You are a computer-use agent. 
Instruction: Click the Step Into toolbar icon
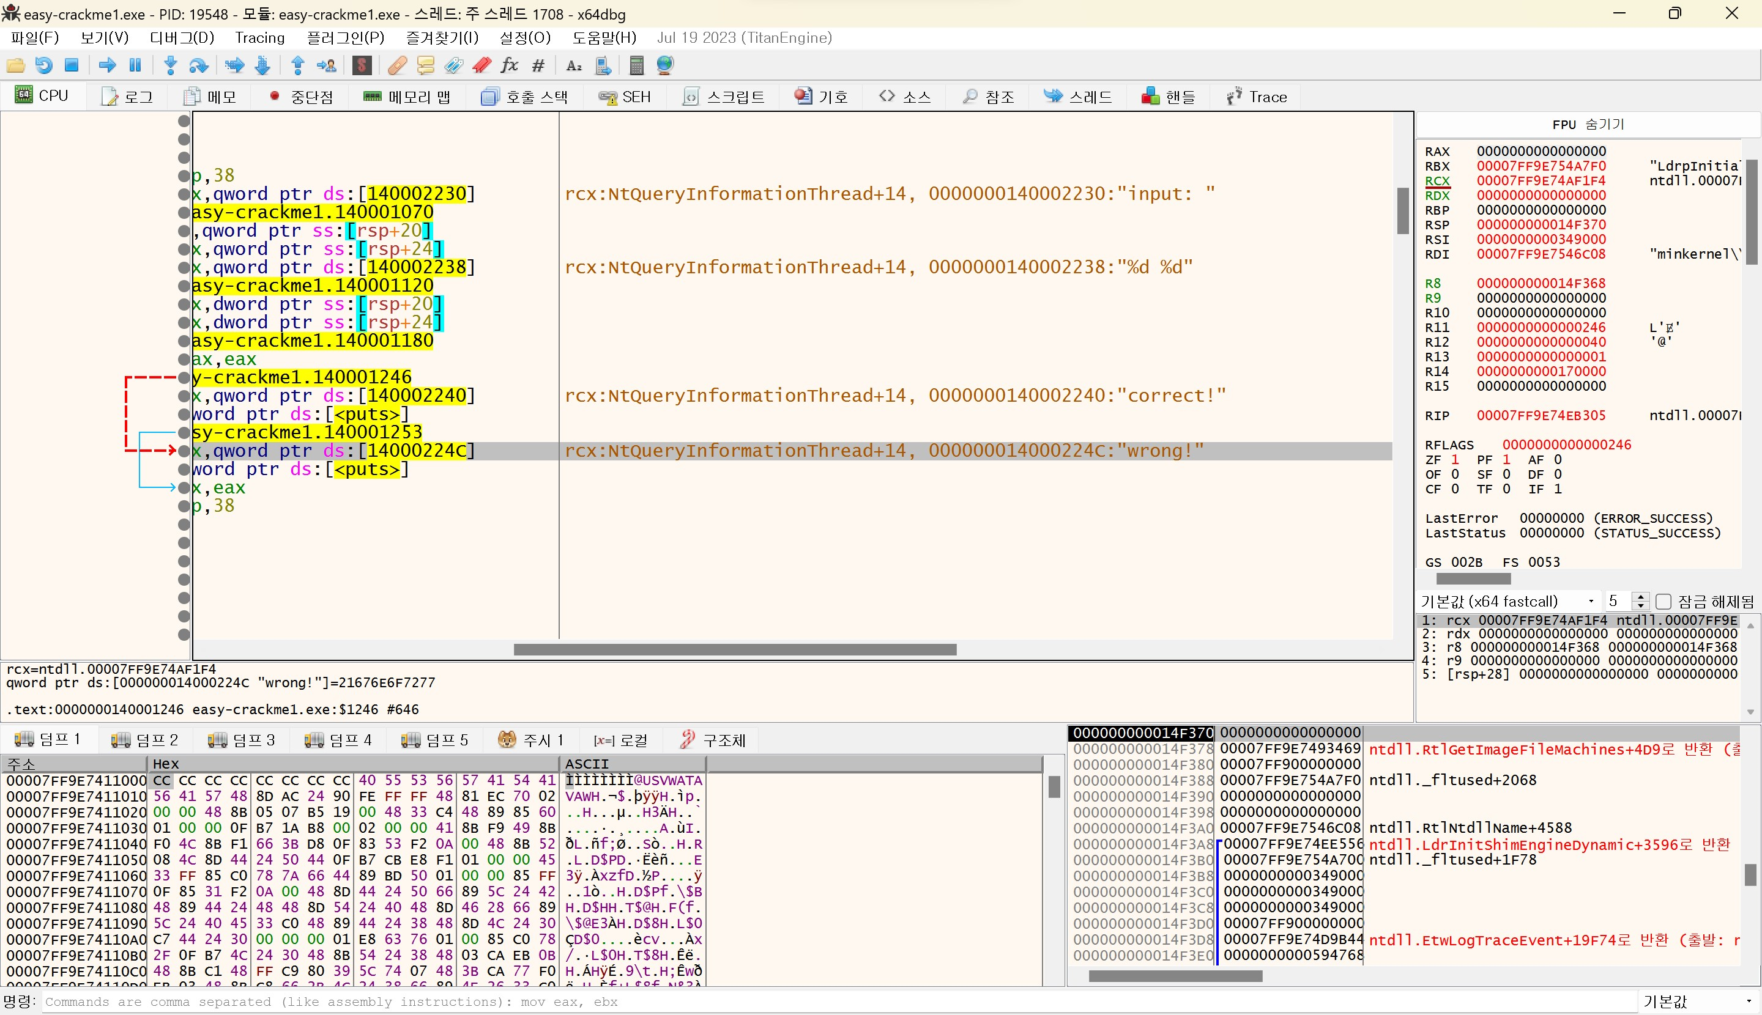tap(170, 65)
